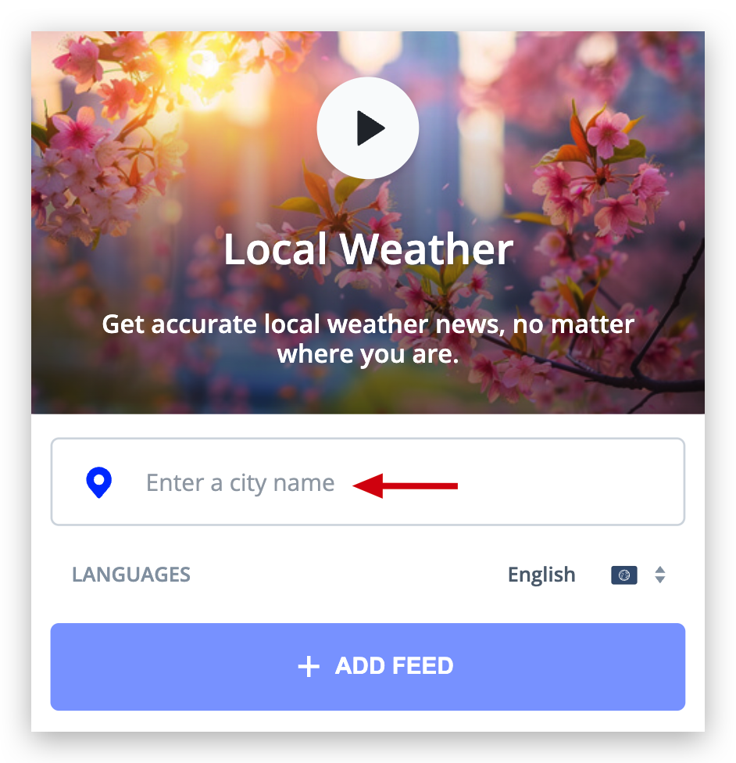The width and height of the screenshot is (736, 763).
Task: Click the "Local Weather" title text
Action: pos(368,249)
